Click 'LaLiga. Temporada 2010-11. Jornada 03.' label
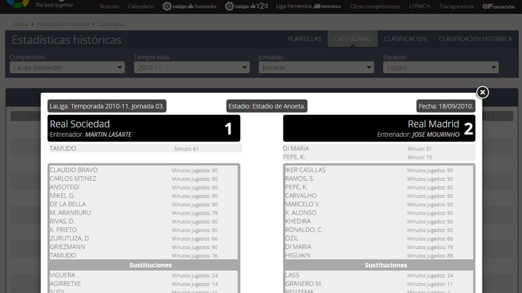This screenshot has height=293, width=522. click(x=107, y=106)
